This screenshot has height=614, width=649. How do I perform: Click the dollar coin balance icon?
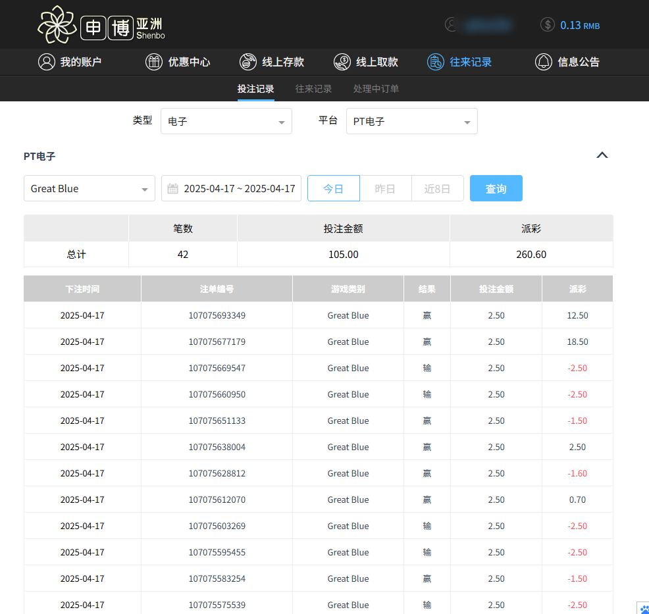[547, 24]
